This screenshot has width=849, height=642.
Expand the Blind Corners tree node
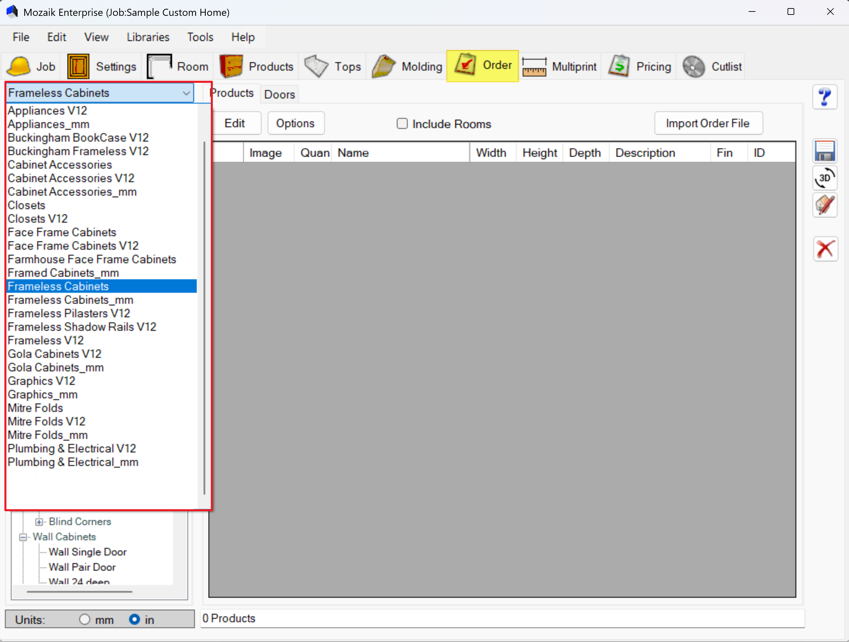pos(39,521)
